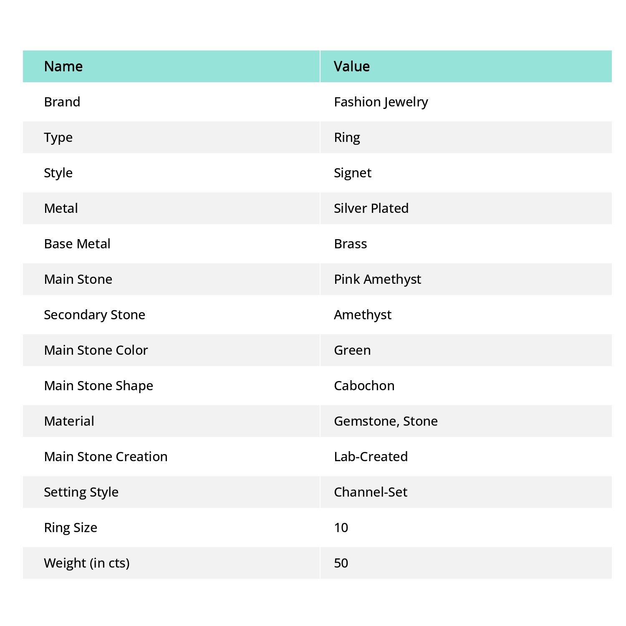Click the Gemstone, Stone value
The image size is (626, 626).
(386, 421)
